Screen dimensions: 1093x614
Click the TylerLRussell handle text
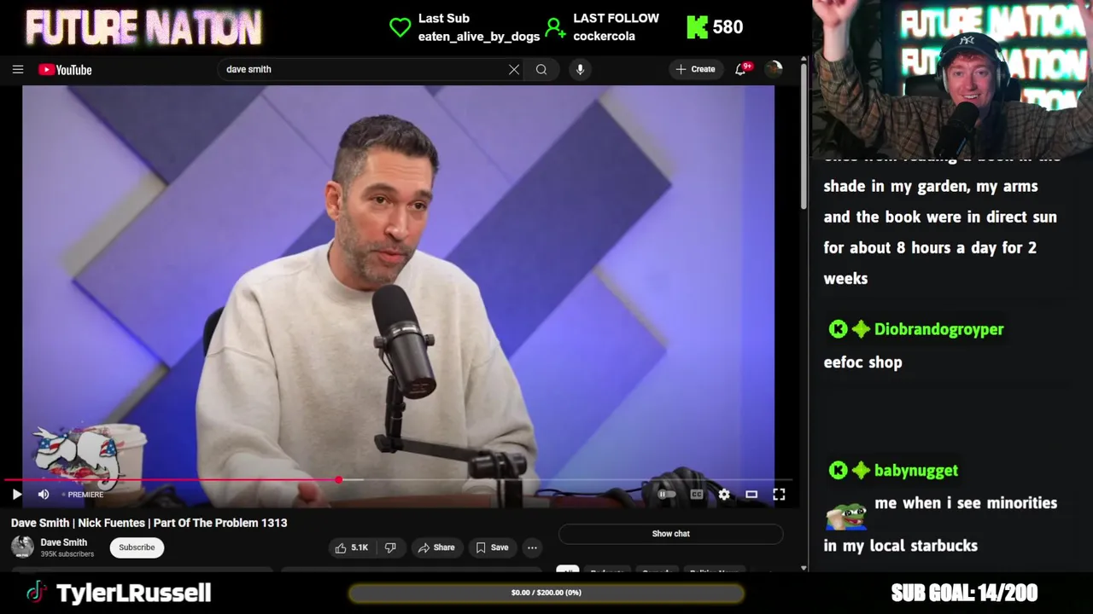tap(133, 593)
